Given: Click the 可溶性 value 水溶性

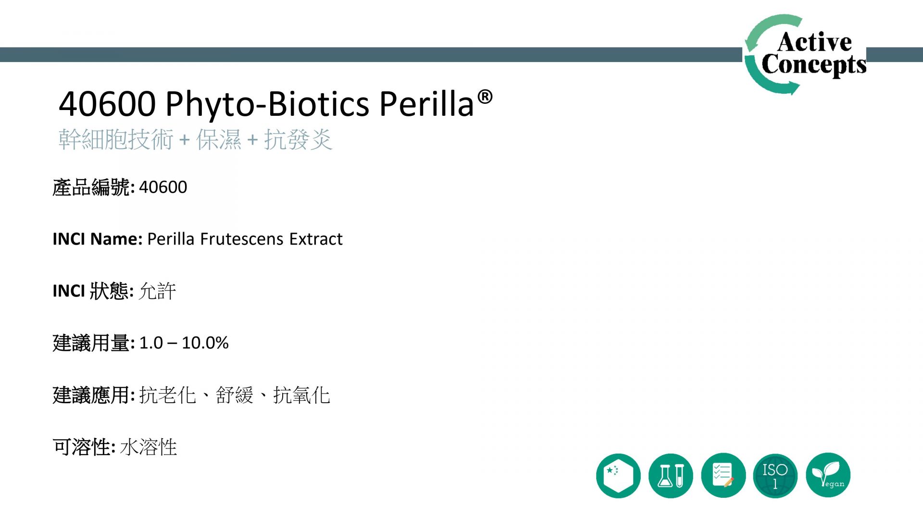Looking at the screenshot, I should 149,447.
